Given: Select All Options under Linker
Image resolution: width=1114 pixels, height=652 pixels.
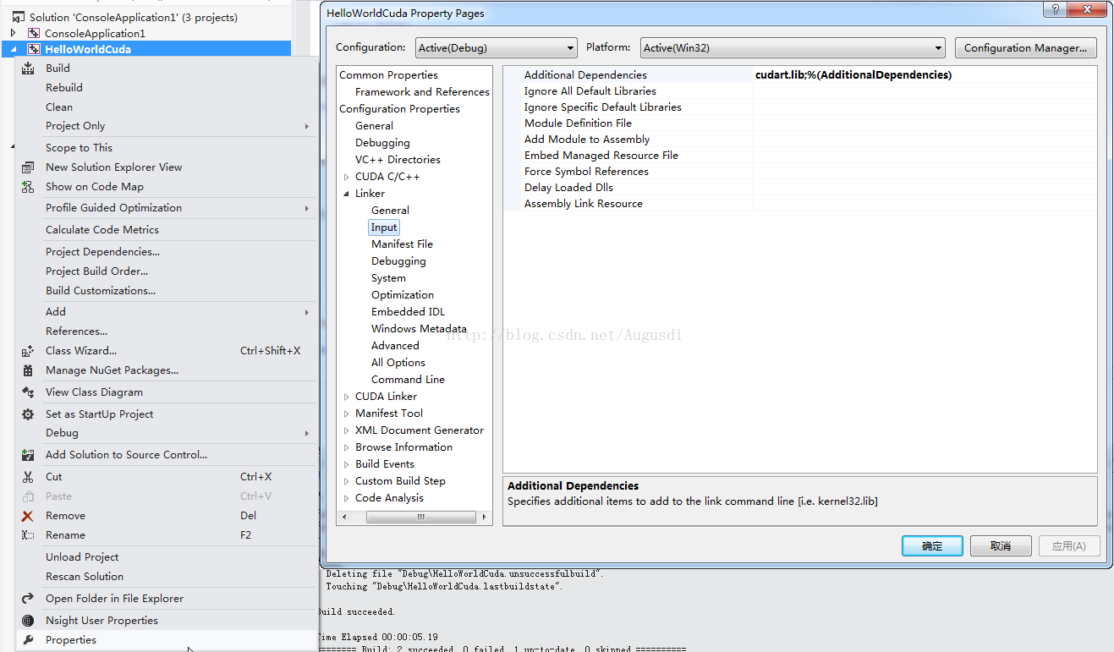Looking at the screenshot, I should [398, 363].
